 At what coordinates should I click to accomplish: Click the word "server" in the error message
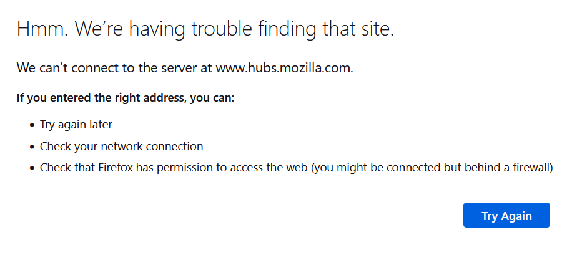180,68
